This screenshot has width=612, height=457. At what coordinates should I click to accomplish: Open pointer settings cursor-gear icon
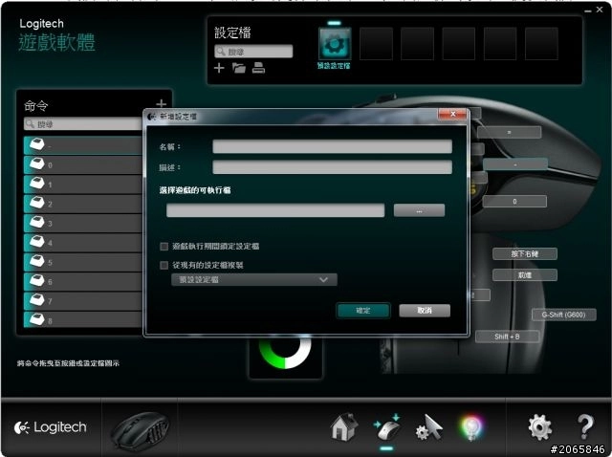(429, 427)
